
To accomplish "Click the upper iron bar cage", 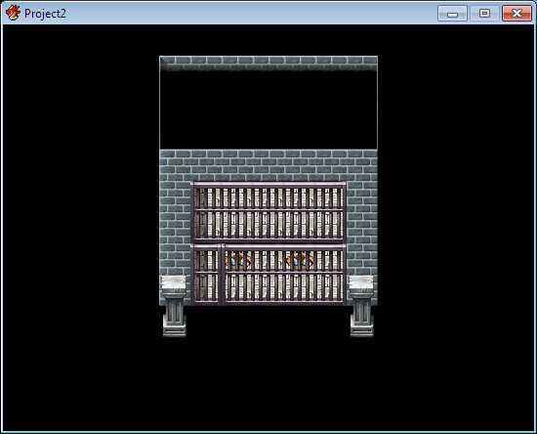I will point(268,212).
